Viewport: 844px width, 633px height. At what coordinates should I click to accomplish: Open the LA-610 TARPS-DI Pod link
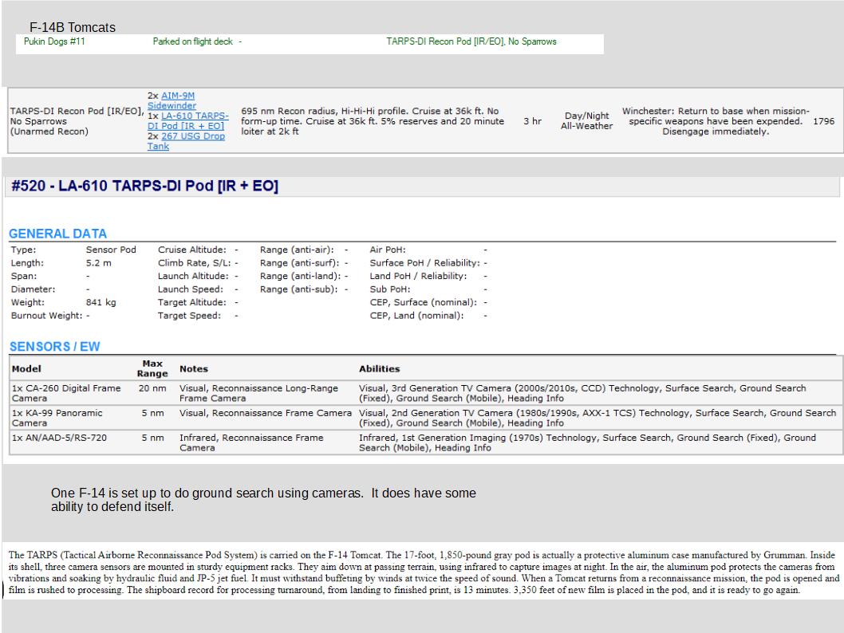[188, 121]
